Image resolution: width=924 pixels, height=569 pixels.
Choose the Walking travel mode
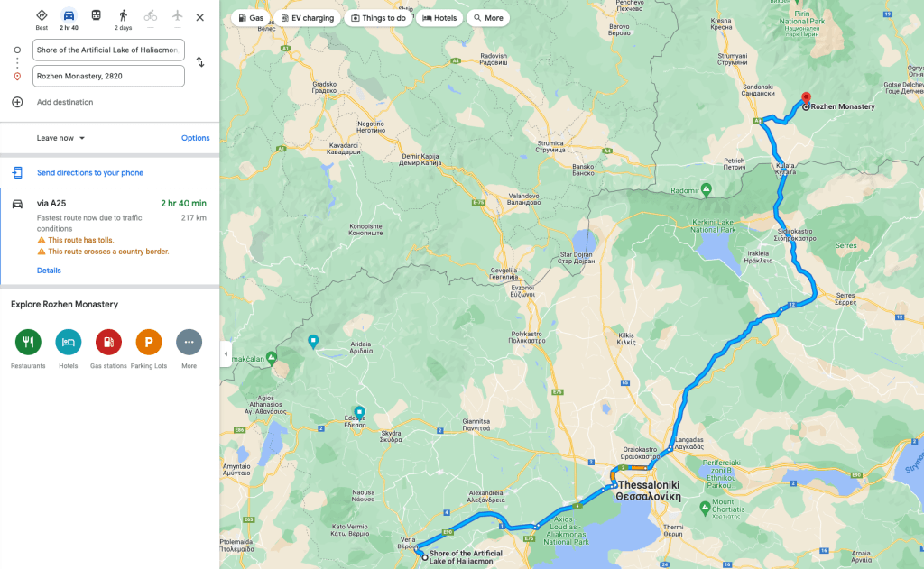123,16
